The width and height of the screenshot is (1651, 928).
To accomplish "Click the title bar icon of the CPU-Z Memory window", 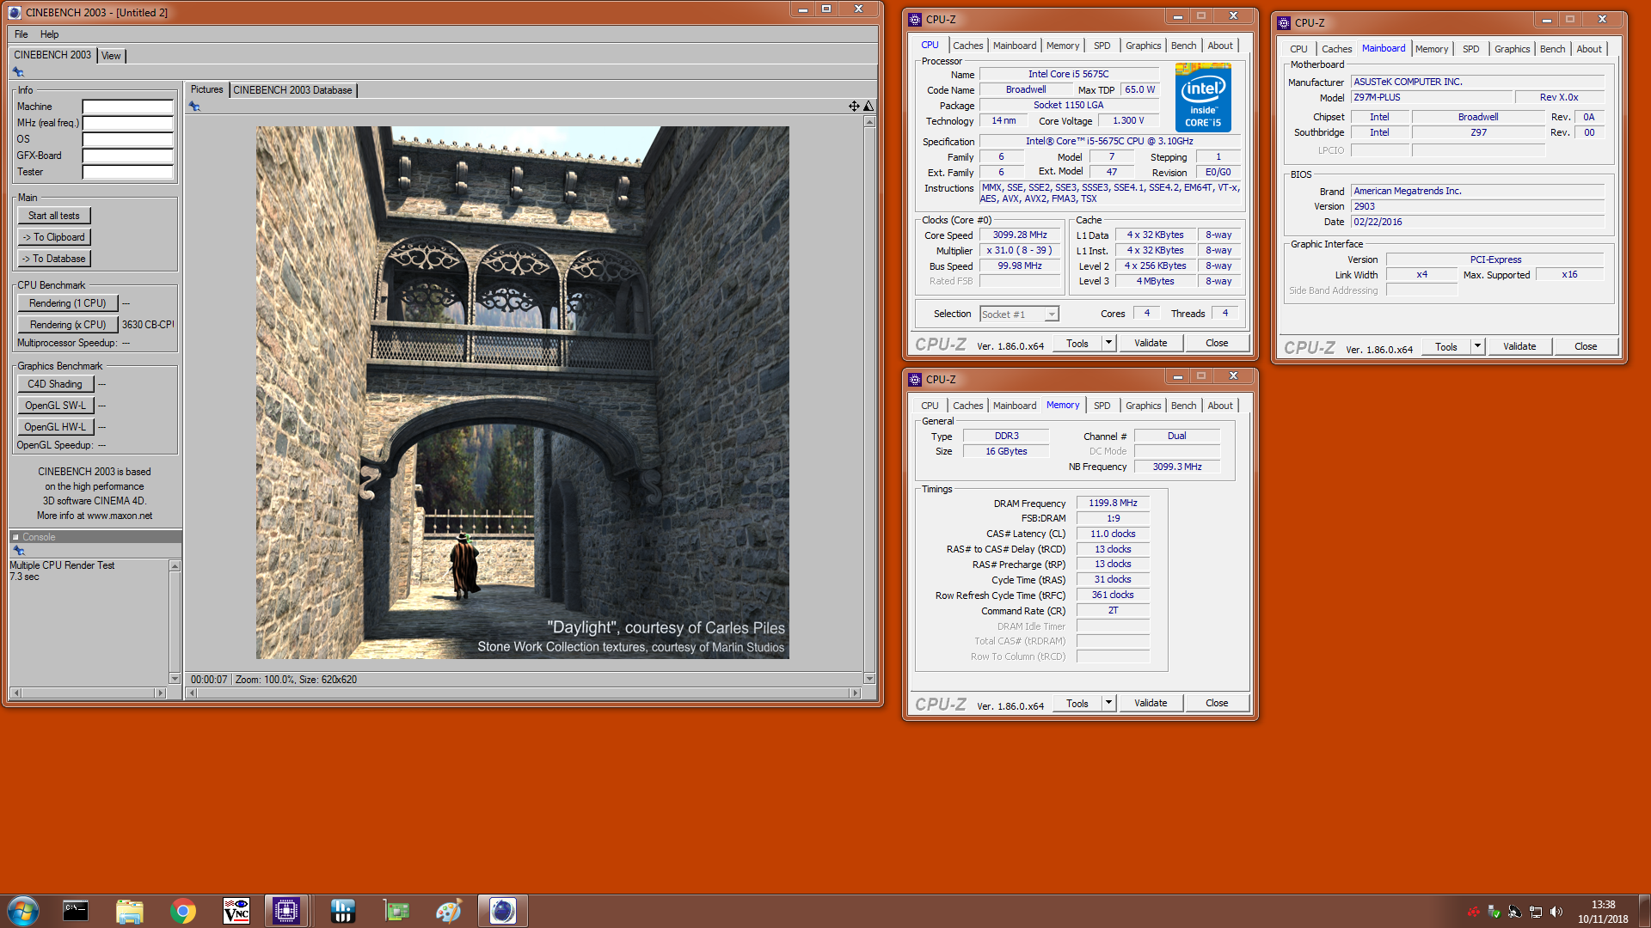I will [915, 379].
